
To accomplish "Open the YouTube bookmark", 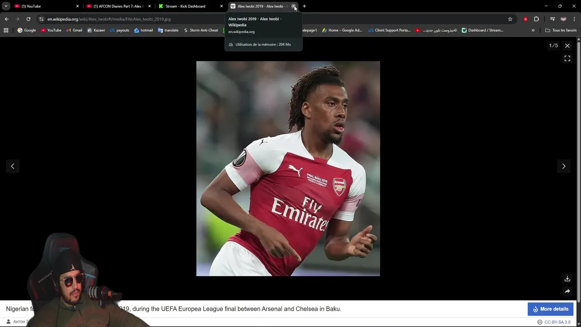I will pyautogui.click(x=51, y=30).
